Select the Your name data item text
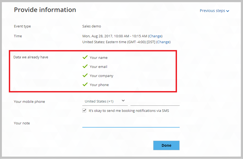The width and height of the screenshot is (243, 159). pos(99,58)
